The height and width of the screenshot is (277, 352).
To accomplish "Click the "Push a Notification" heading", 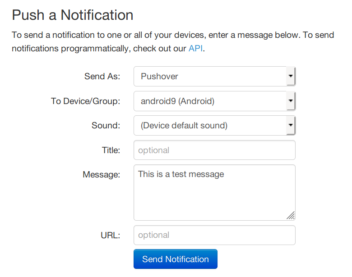I will pos(73,15).
